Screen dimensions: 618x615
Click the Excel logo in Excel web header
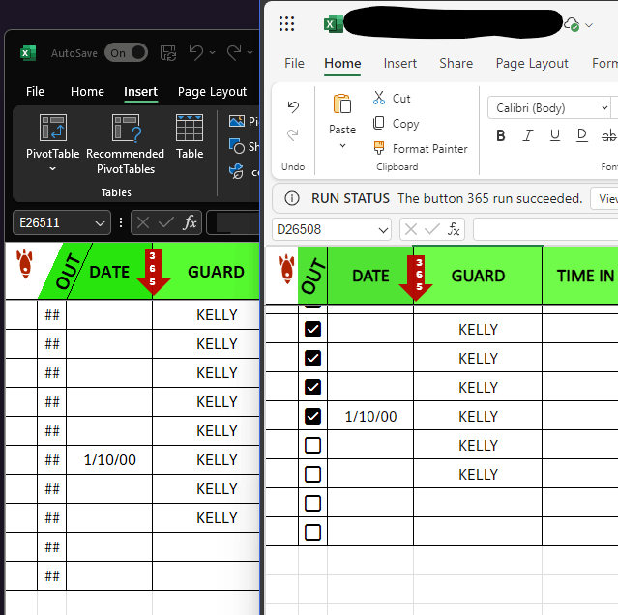point(333,25)
